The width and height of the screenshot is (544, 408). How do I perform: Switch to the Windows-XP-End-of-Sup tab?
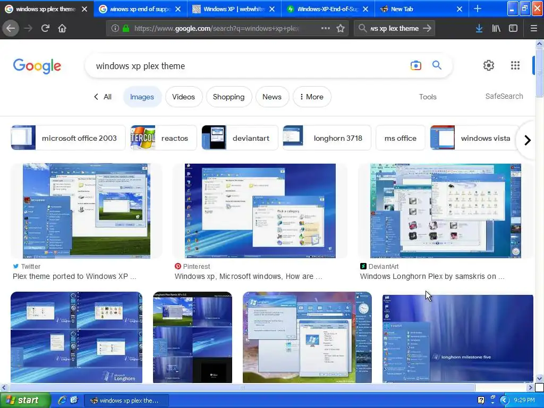click(328, 8)
